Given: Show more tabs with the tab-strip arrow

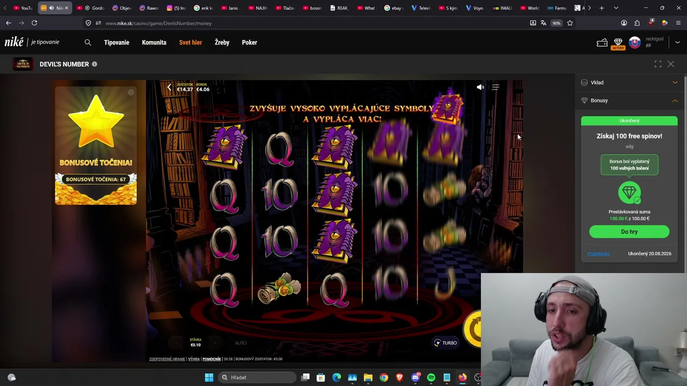Looking at the screenshot, I should pyautogui.click(x=589, y=8).
